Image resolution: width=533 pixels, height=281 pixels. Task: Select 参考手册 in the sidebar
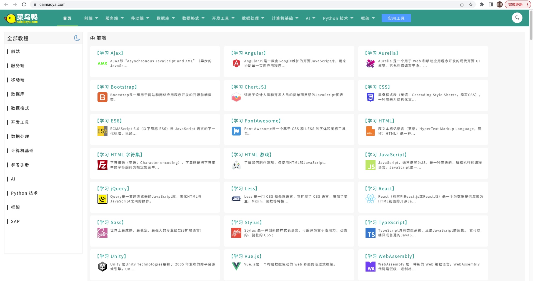pyautogui.click(x=20, y=165)
